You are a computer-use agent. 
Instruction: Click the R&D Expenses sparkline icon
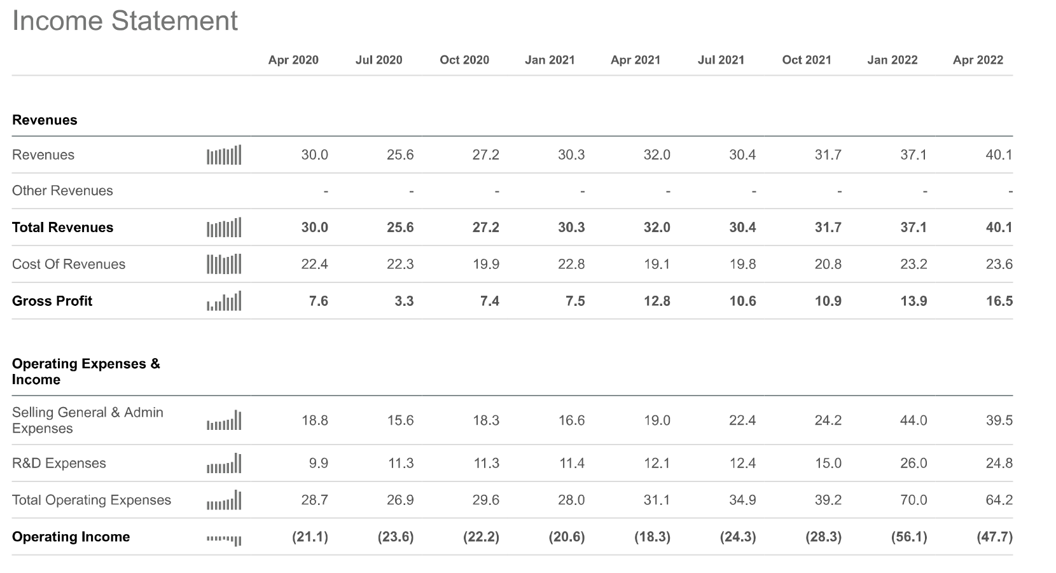[224, 464]
